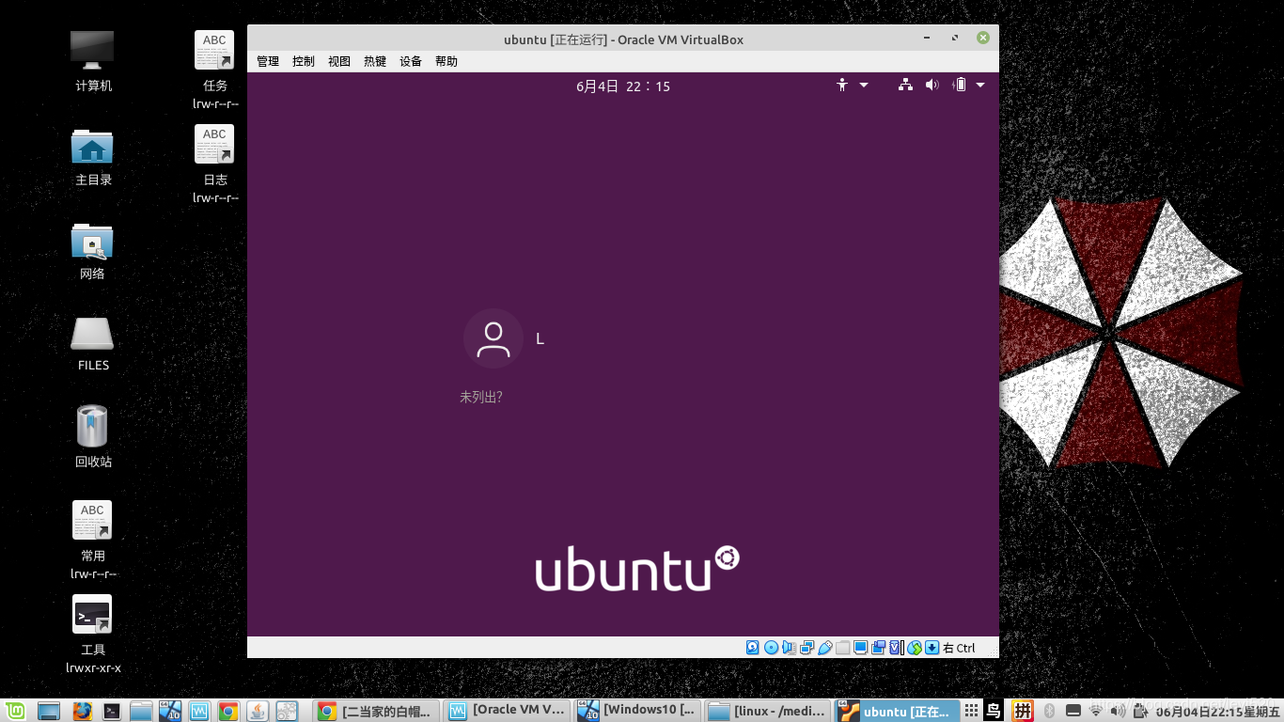This screenshot has width=1284, height=722.
Task: Open the 视图 menu
Action: [x=339, y=61]
